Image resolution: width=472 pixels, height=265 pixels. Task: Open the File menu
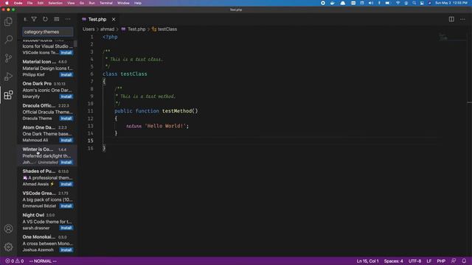[x=29, y=3]
